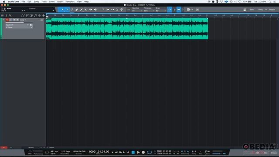Screen dimensions: 279x157
Task: Click the main bars position display
Action: tap(99, 152)
